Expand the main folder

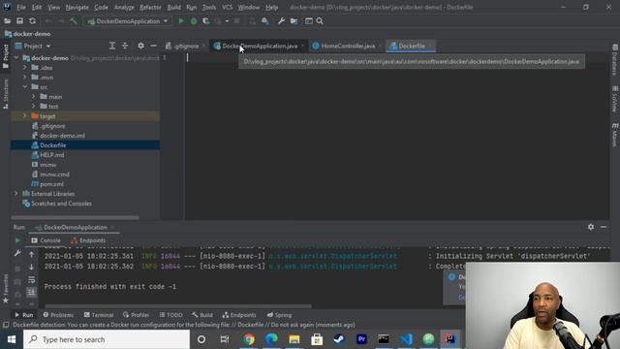[x=34, y=97]
